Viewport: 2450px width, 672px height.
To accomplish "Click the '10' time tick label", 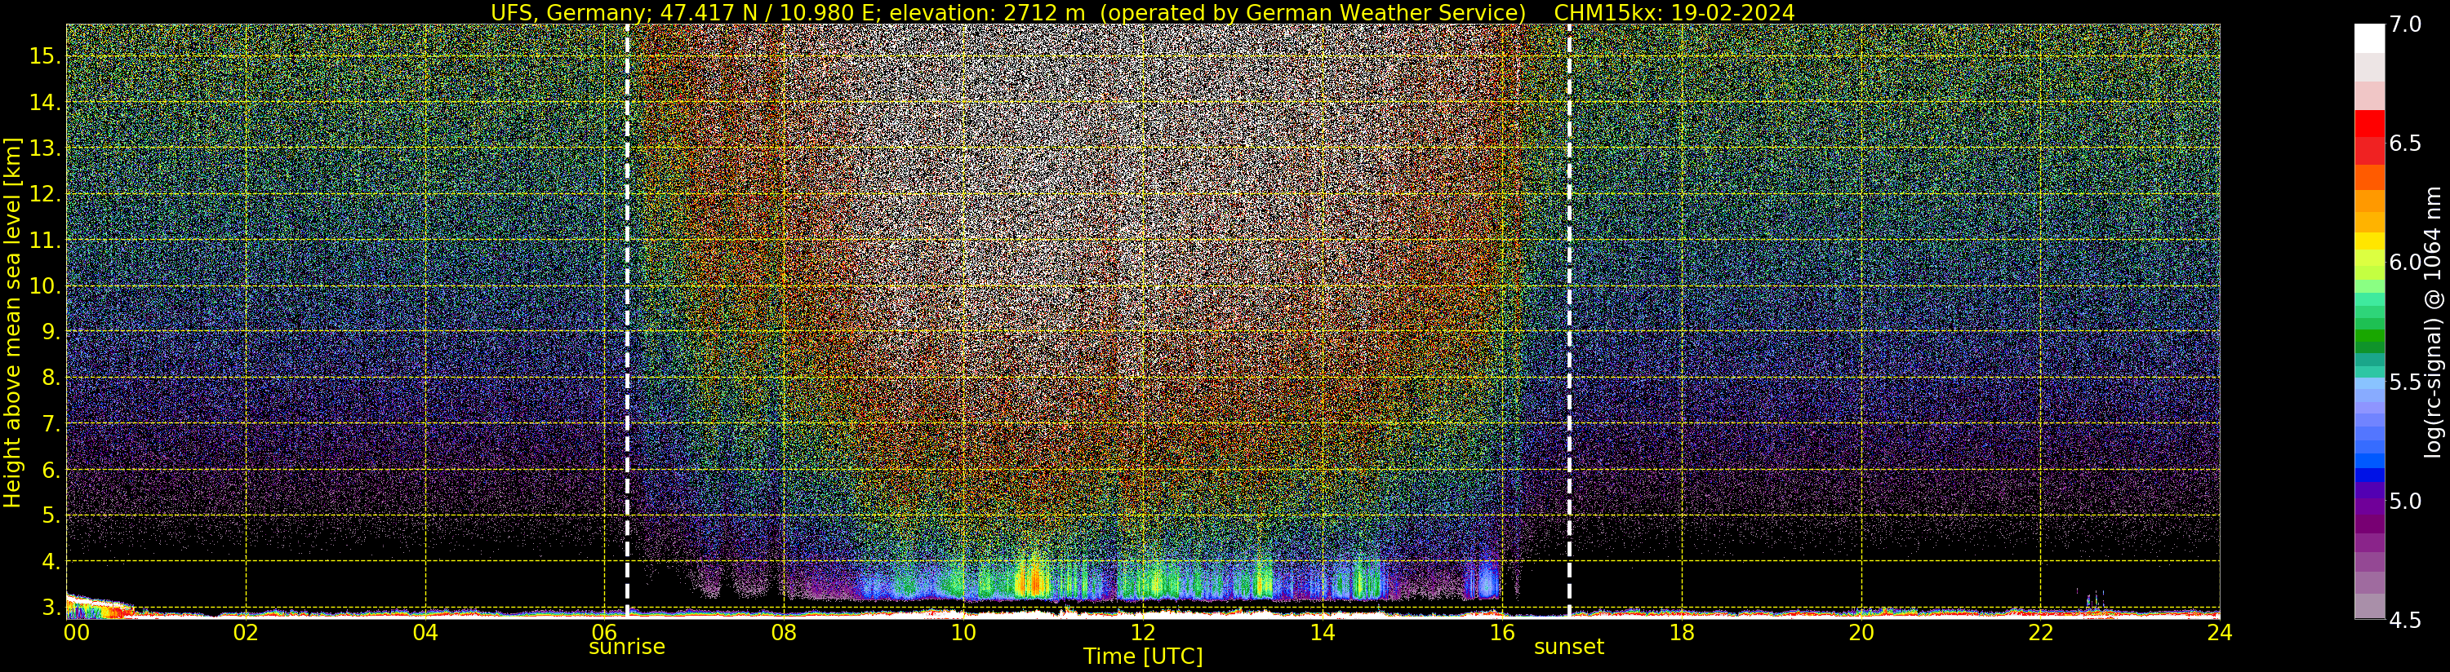I will [x=963, y=632].
